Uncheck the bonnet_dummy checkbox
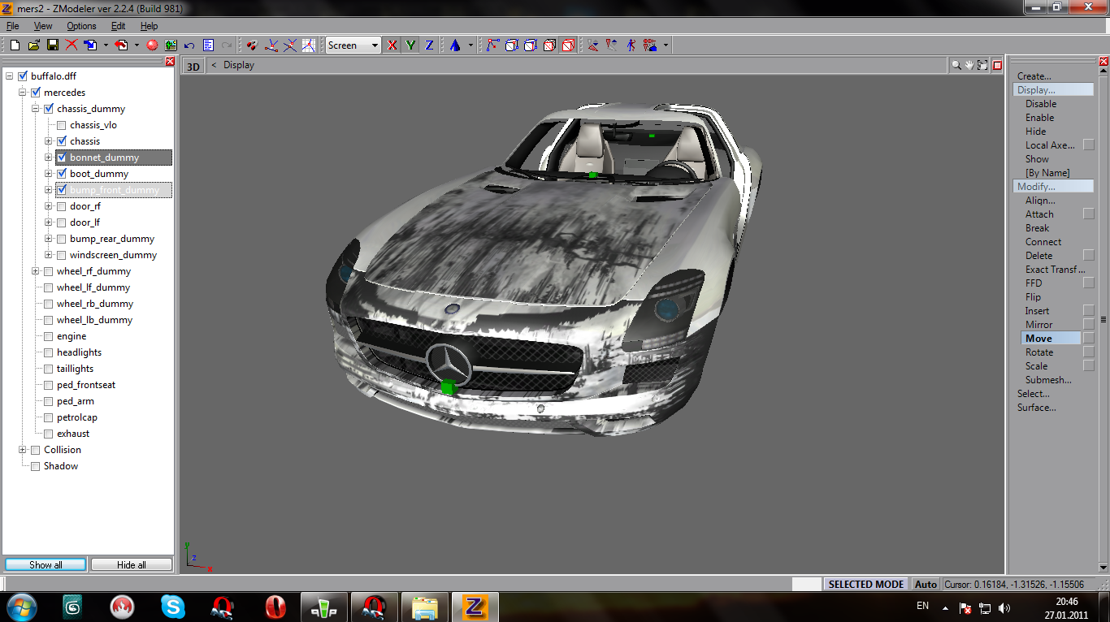The width and height of the screenshot is (1110, 622). [62, 158]
